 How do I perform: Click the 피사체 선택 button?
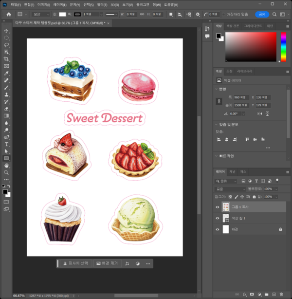coord(76,263)
